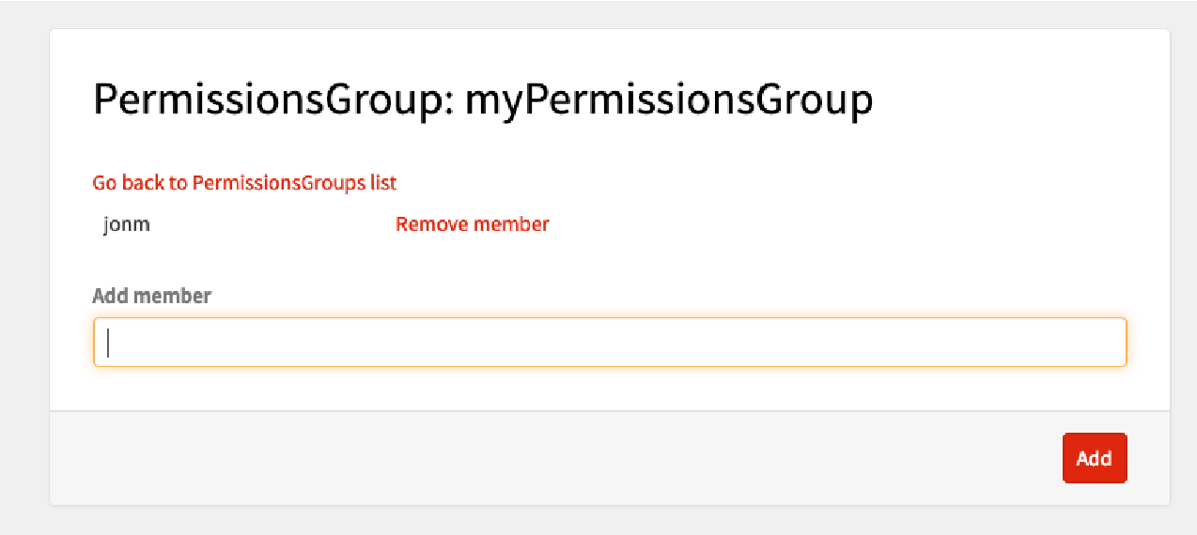
Task: Open the PermissionsGroups list via back link
Action: tap(244, 183)
